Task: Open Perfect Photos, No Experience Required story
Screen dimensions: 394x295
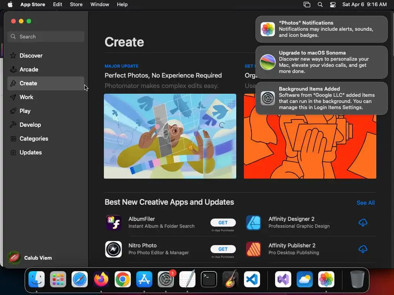Action: pos(163,76)
